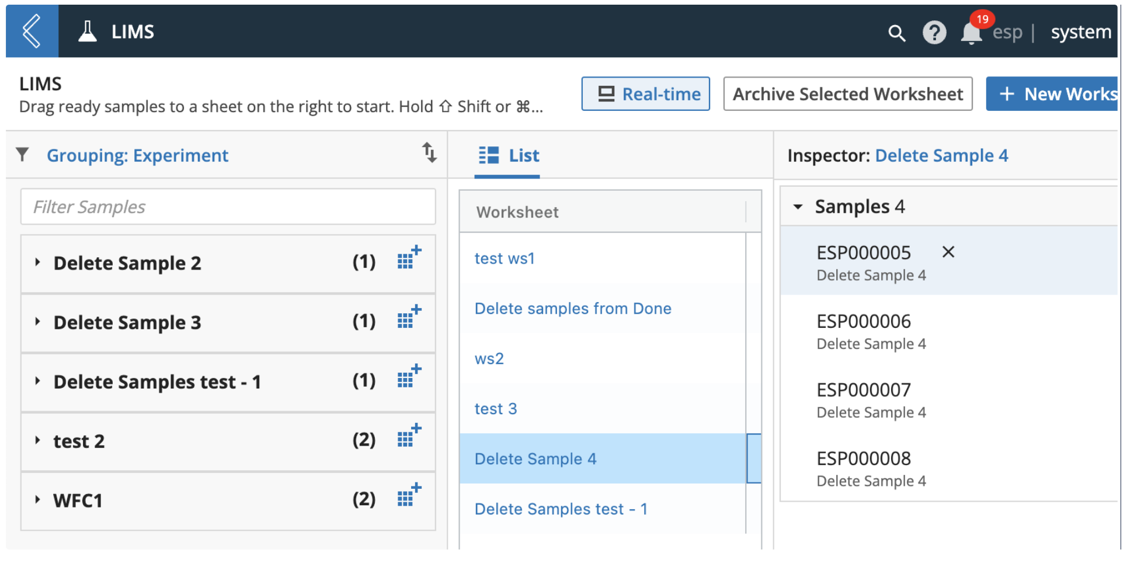
Task: Click grid-plus icon for test 2
Action: click(x=409, y=436)
